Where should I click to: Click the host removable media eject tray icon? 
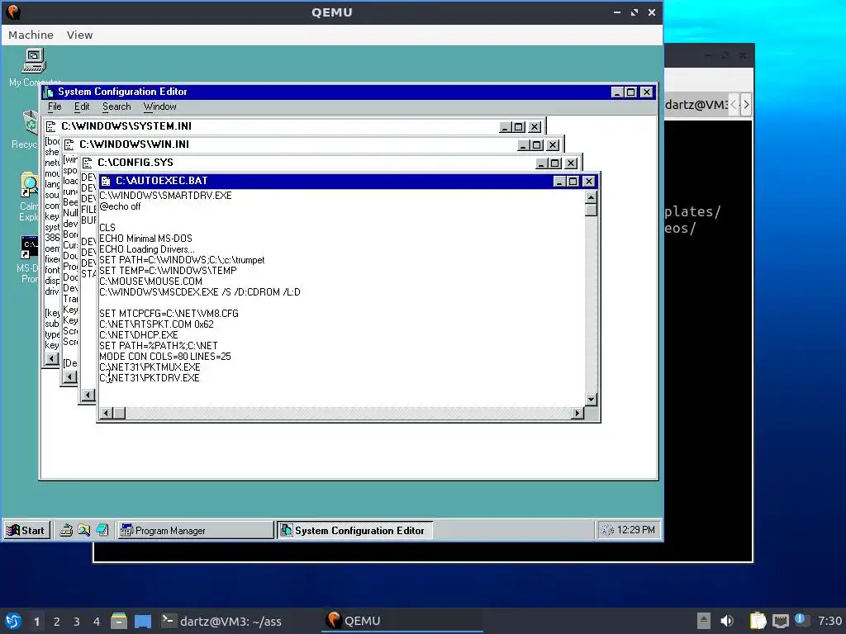point(704,621)
